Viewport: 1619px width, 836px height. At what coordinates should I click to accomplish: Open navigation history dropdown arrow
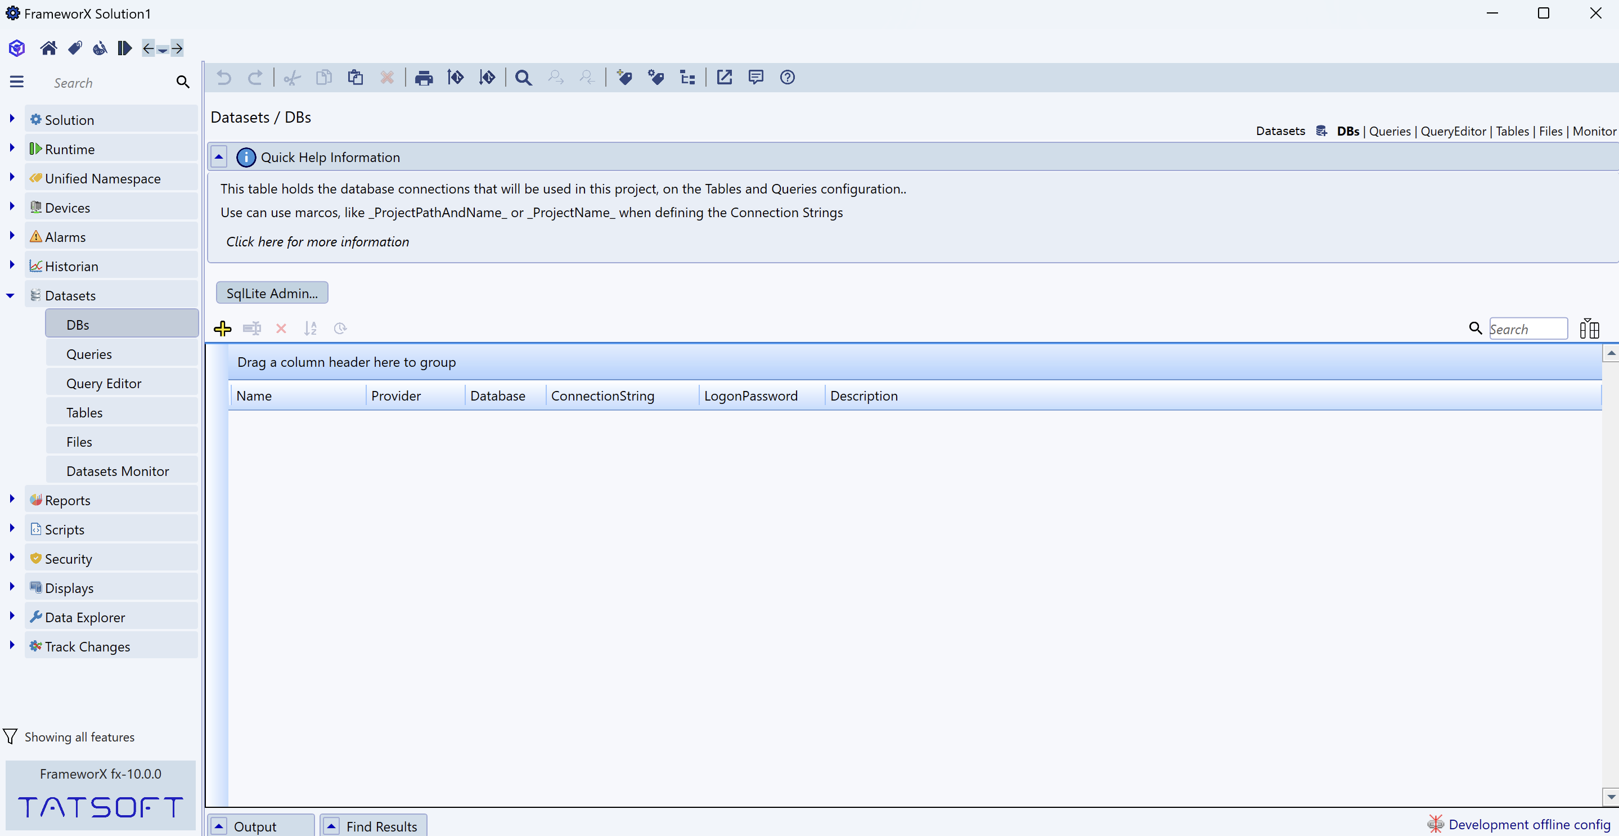[163, 50]
